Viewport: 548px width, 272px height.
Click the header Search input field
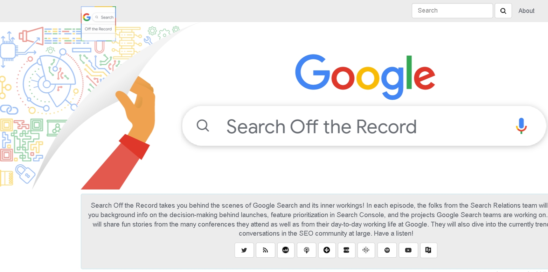point(452,10)
